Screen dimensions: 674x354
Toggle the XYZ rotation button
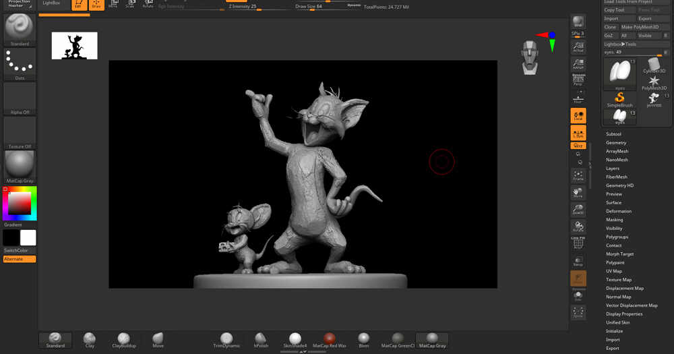[x=578, y=146]
